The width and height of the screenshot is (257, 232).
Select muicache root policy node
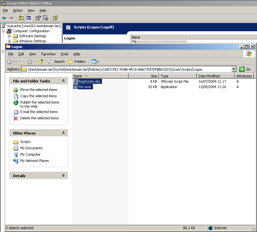(x=34, y=26)
